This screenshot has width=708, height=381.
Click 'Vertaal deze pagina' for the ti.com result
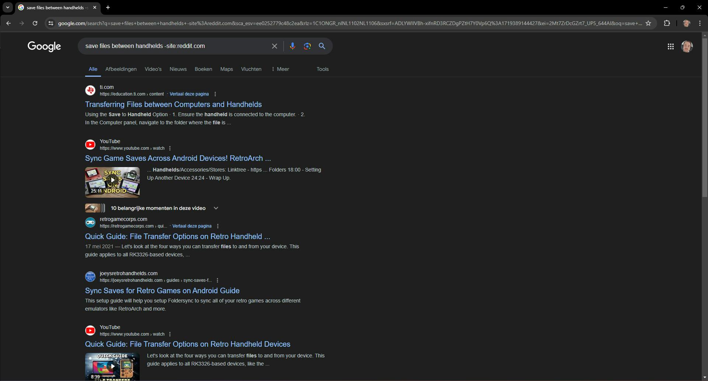tap(189, 94)
